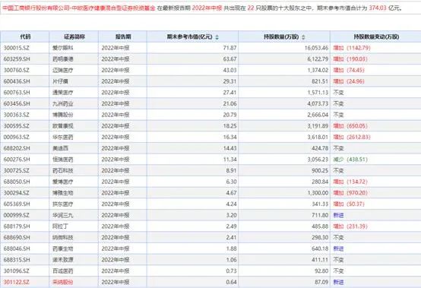Click security name 九洲药业
The height and width of the screenshot is (288, 421).
[62, 103]
